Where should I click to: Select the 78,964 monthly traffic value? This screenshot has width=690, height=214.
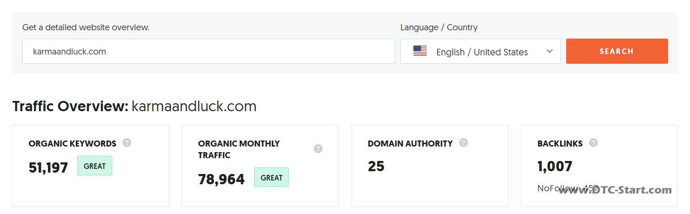pos(222,179)
